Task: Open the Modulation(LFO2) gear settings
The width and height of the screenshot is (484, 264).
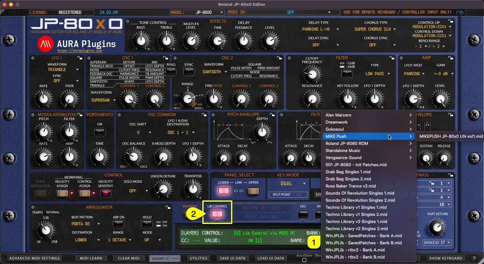Action: point(33,115)
